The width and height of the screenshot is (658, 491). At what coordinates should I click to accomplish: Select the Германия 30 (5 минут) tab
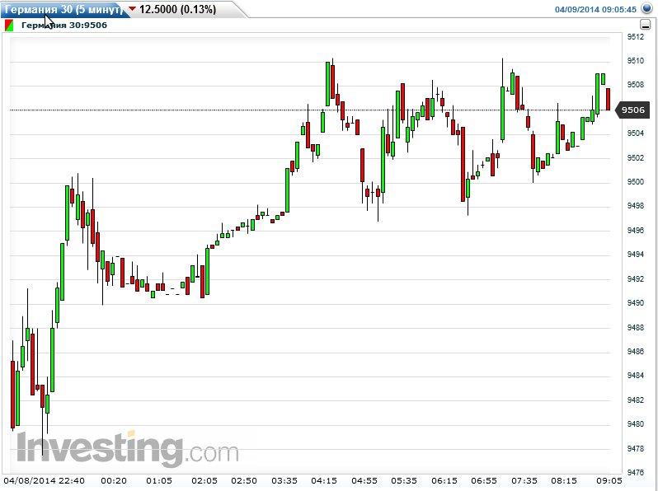tap(63, 9)
